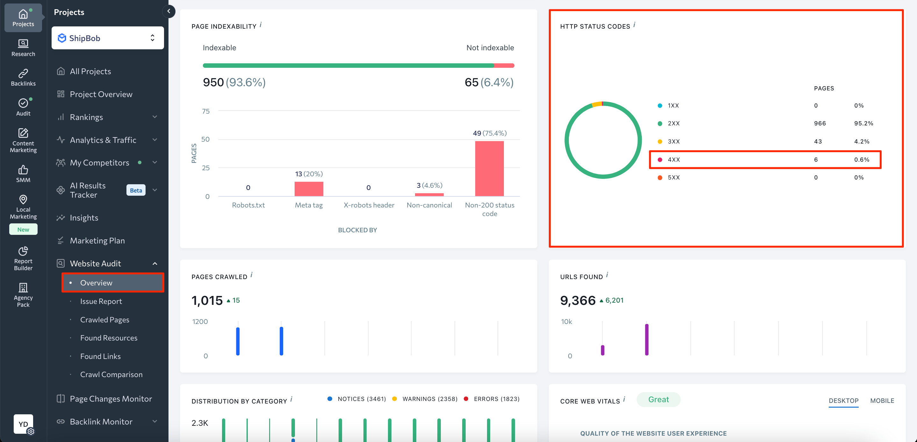Image resolution: width=917 pixels, height=442 pixels.
Task: Click the Project Overview grid icon
Action: (61, 94)
